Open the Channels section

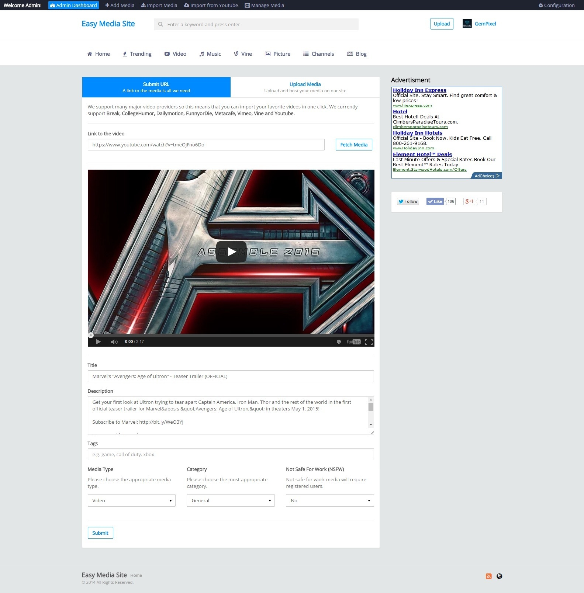coord(318,54)
